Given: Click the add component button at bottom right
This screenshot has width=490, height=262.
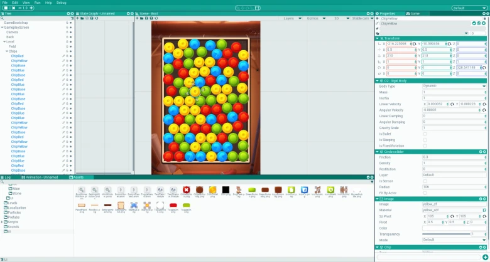Looking at the screenshot, I should click(486, 258).
